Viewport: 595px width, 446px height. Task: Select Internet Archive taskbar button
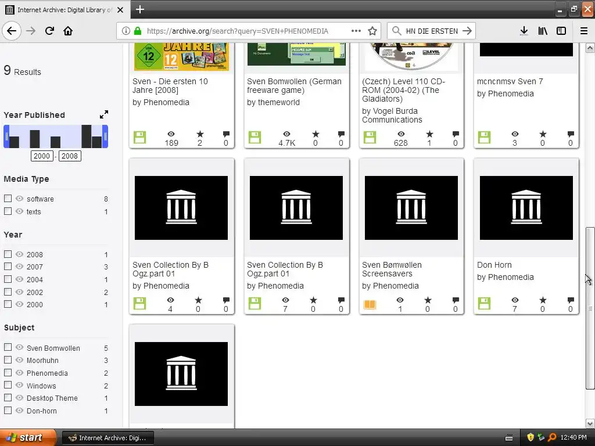pos(107,438)
